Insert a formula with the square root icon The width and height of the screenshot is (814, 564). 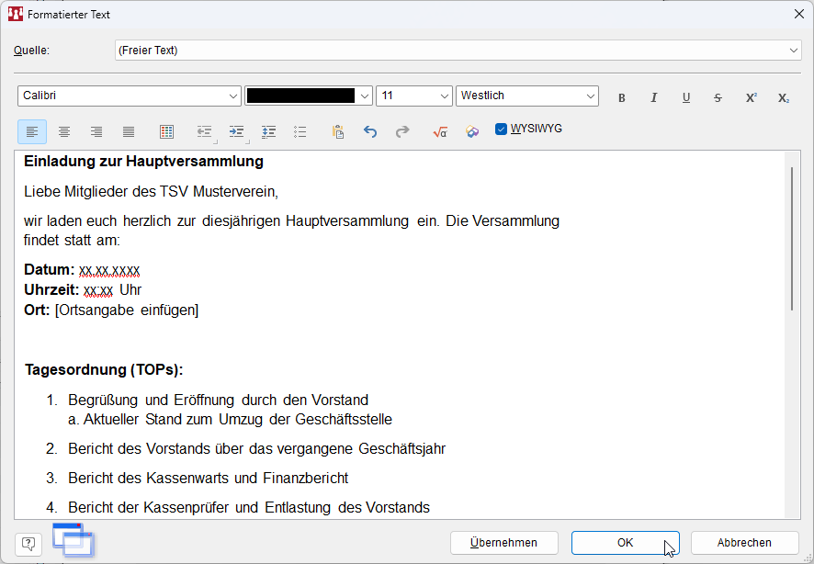[439, 132]
